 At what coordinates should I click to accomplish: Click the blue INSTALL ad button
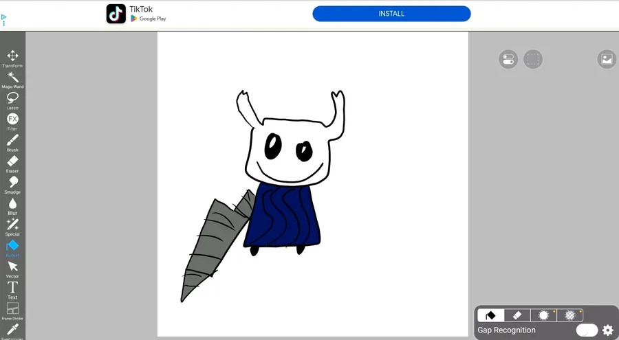391,14
